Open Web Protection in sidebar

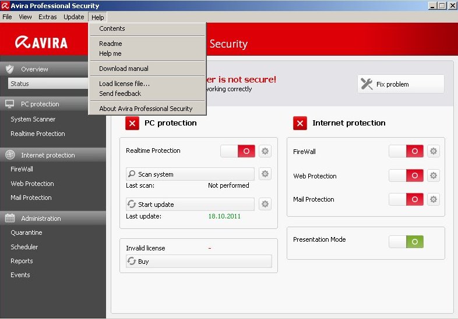coord(32,184)
